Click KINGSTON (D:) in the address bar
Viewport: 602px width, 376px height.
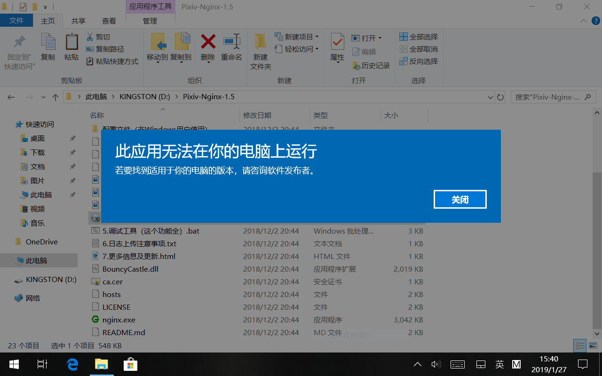click(145, 97)
